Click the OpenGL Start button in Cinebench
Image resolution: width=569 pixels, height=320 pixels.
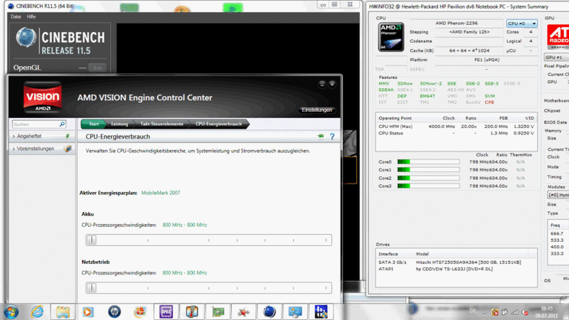tap(97, 68)
